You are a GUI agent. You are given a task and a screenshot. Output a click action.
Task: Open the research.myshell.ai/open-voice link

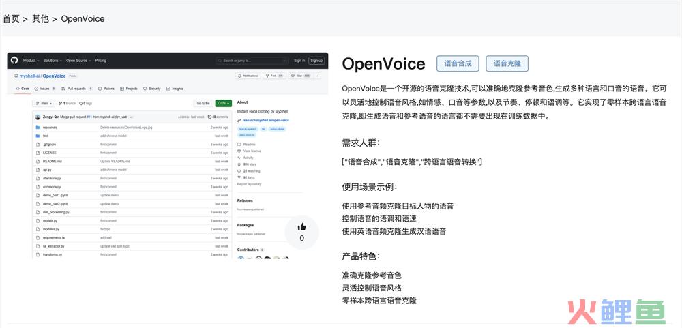click(x=266, y=120)
